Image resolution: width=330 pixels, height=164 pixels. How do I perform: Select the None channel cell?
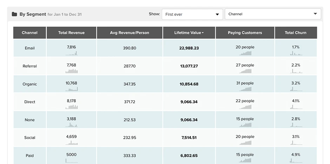coord(30,120)
